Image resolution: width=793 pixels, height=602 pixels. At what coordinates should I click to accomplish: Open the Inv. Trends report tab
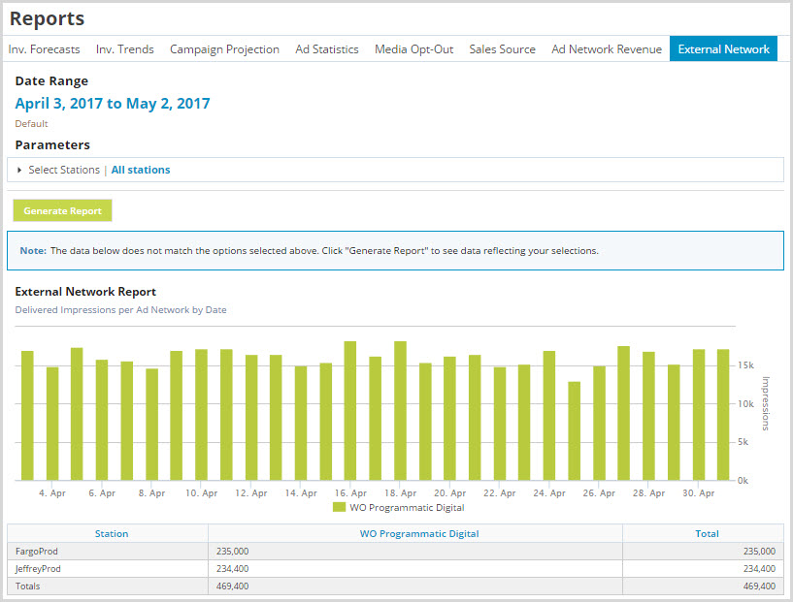pos(124,48)
